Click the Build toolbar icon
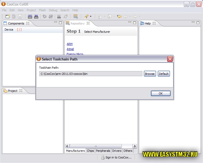 coord(30,17)
